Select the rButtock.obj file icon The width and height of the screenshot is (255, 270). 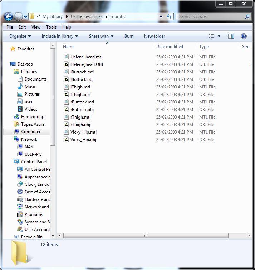[66, 109]
